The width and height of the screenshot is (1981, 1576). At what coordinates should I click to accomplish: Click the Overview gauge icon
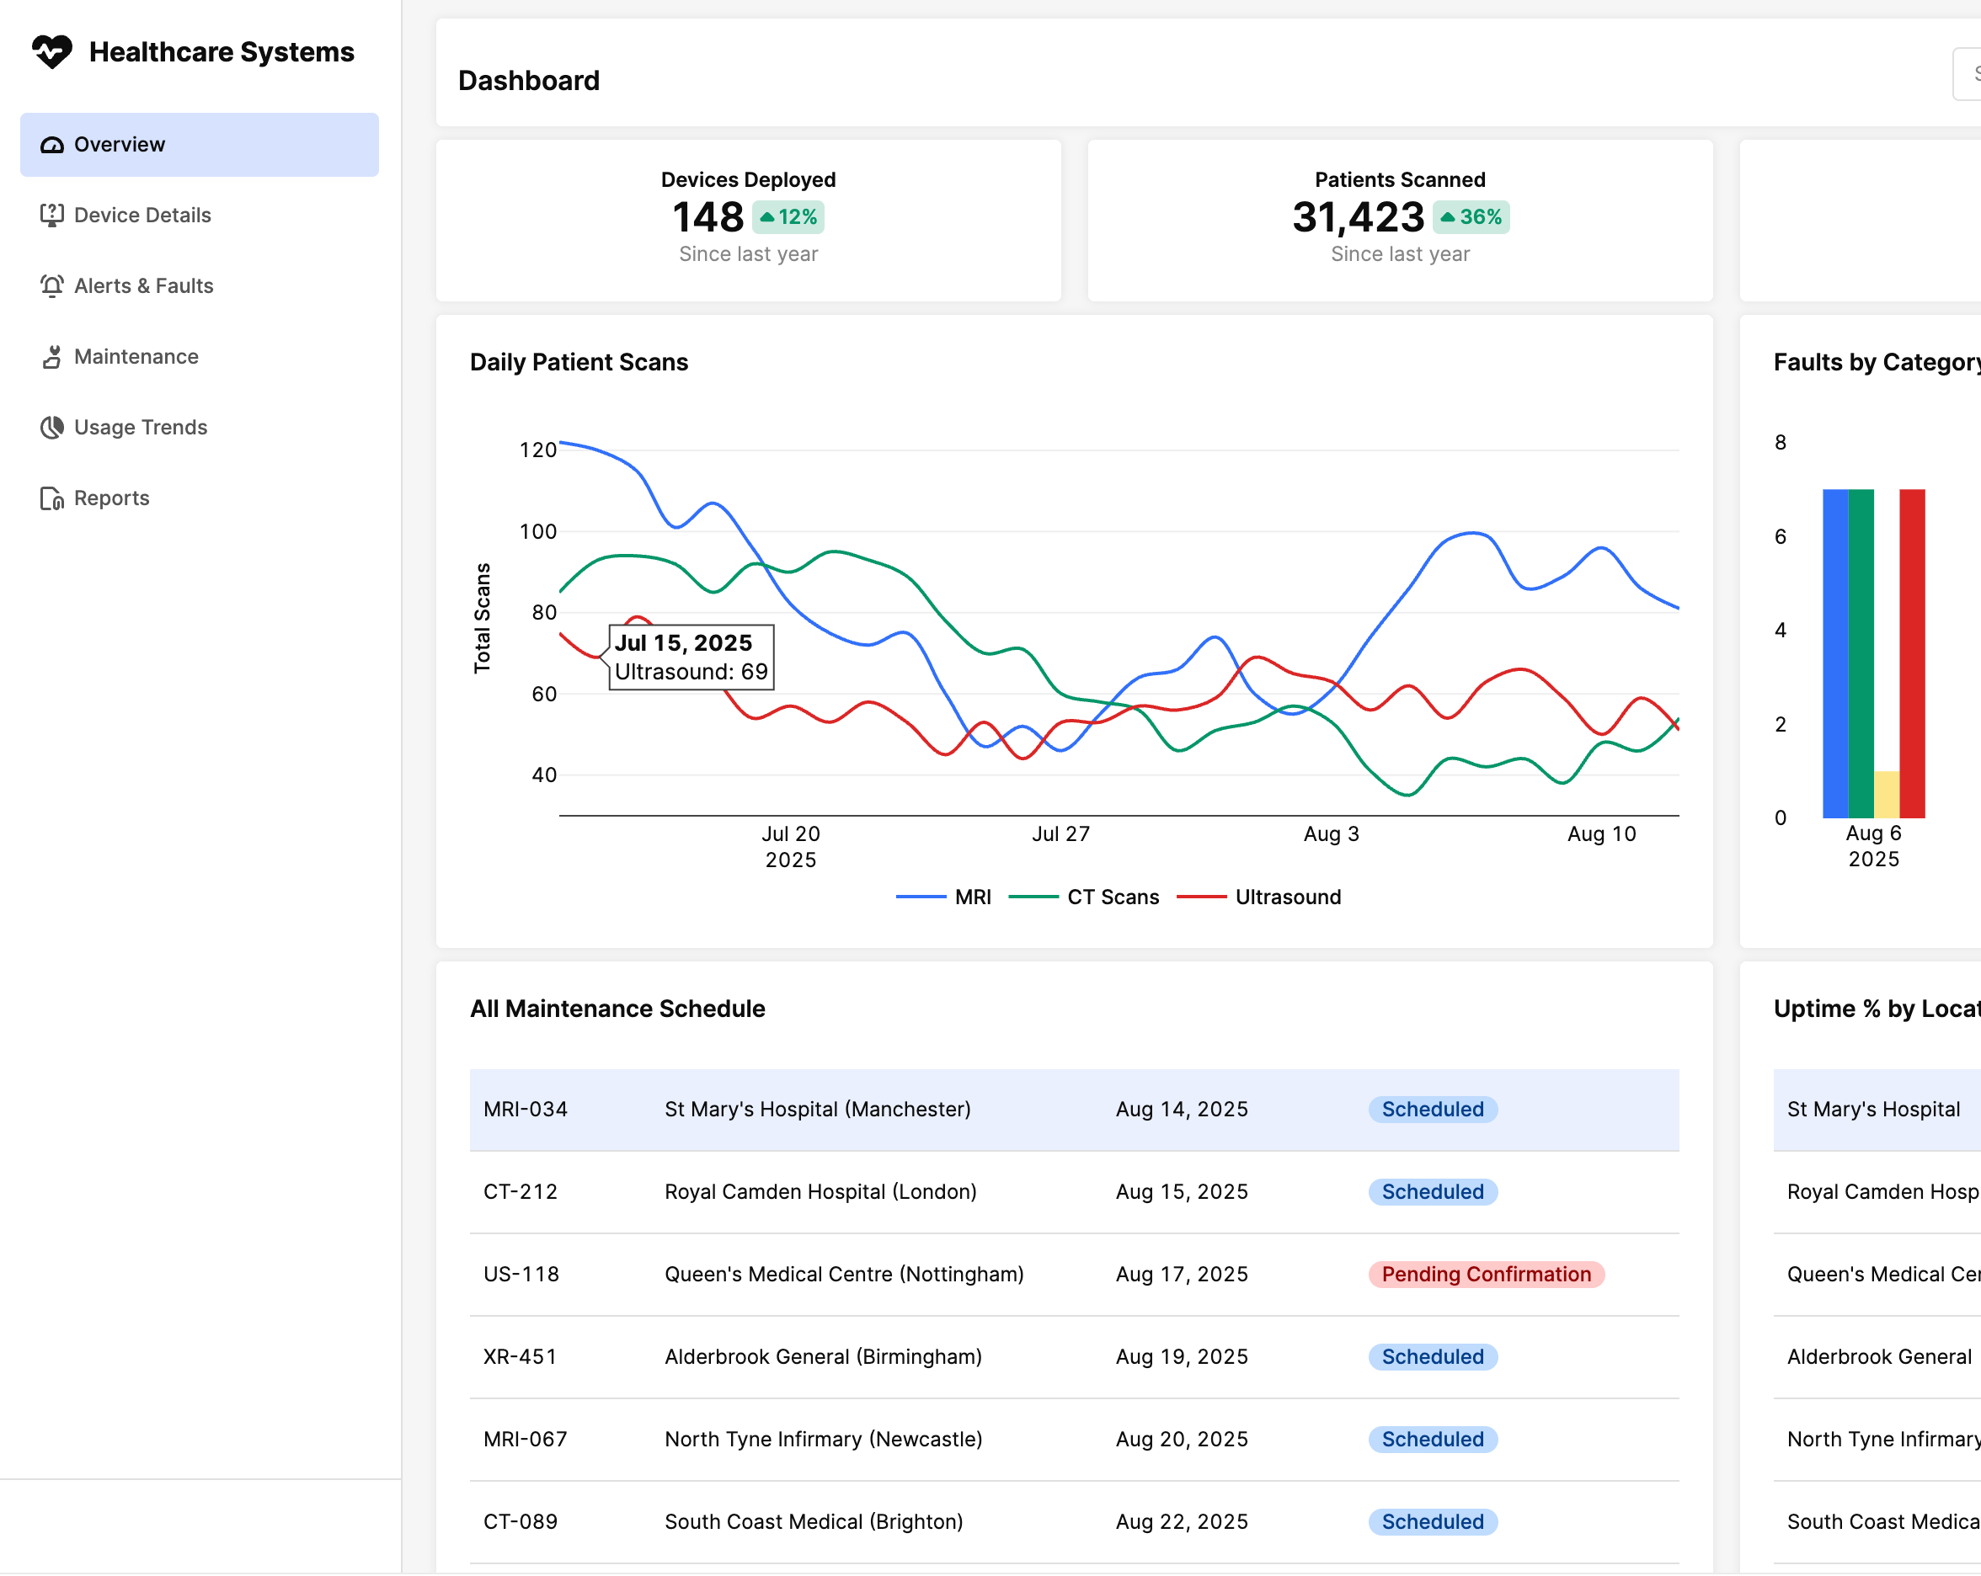point(51,145)
